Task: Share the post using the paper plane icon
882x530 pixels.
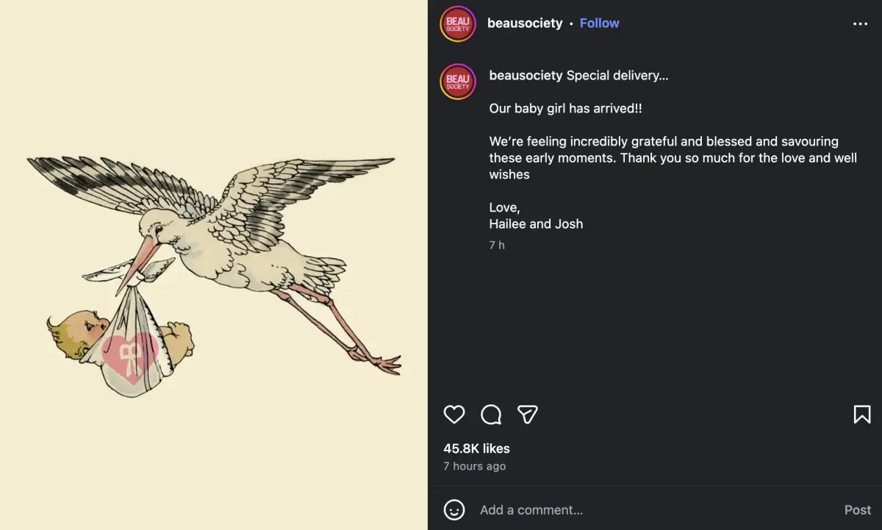Action: point(528,415)
